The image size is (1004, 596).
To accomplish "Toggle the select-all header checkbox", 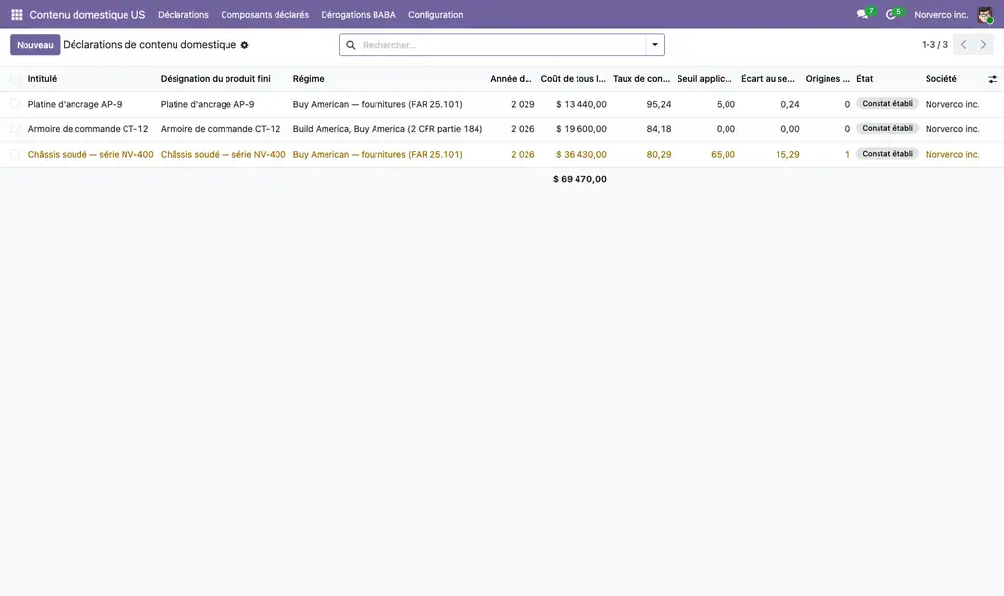I will pyautogui.click(x=14, y=79).
